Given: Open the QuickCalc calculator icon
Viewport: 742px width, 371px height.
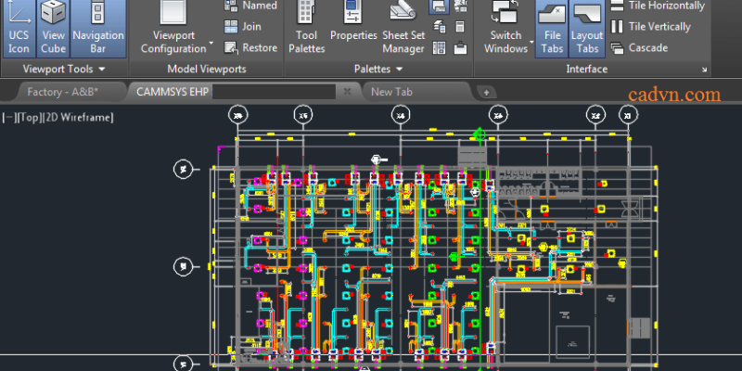Looking at the screenshot, I should point(460,27).
